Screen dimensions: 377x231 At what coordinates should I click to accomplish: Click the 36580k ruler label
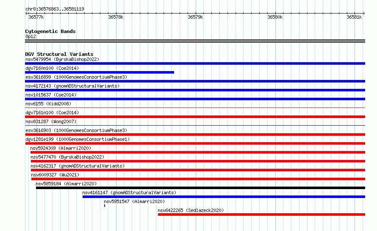click(275, 17)
